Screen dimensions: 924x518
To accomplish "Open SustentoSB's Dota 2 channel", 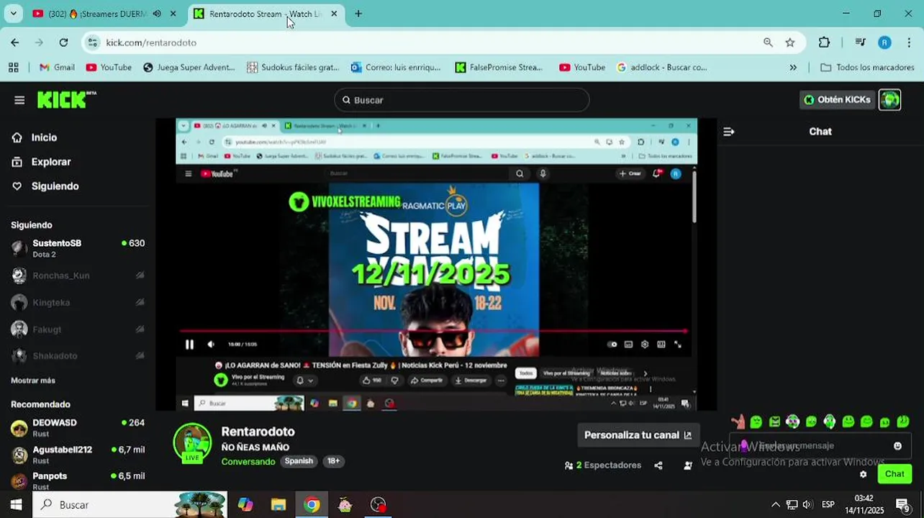I will (x=78, y=248).
